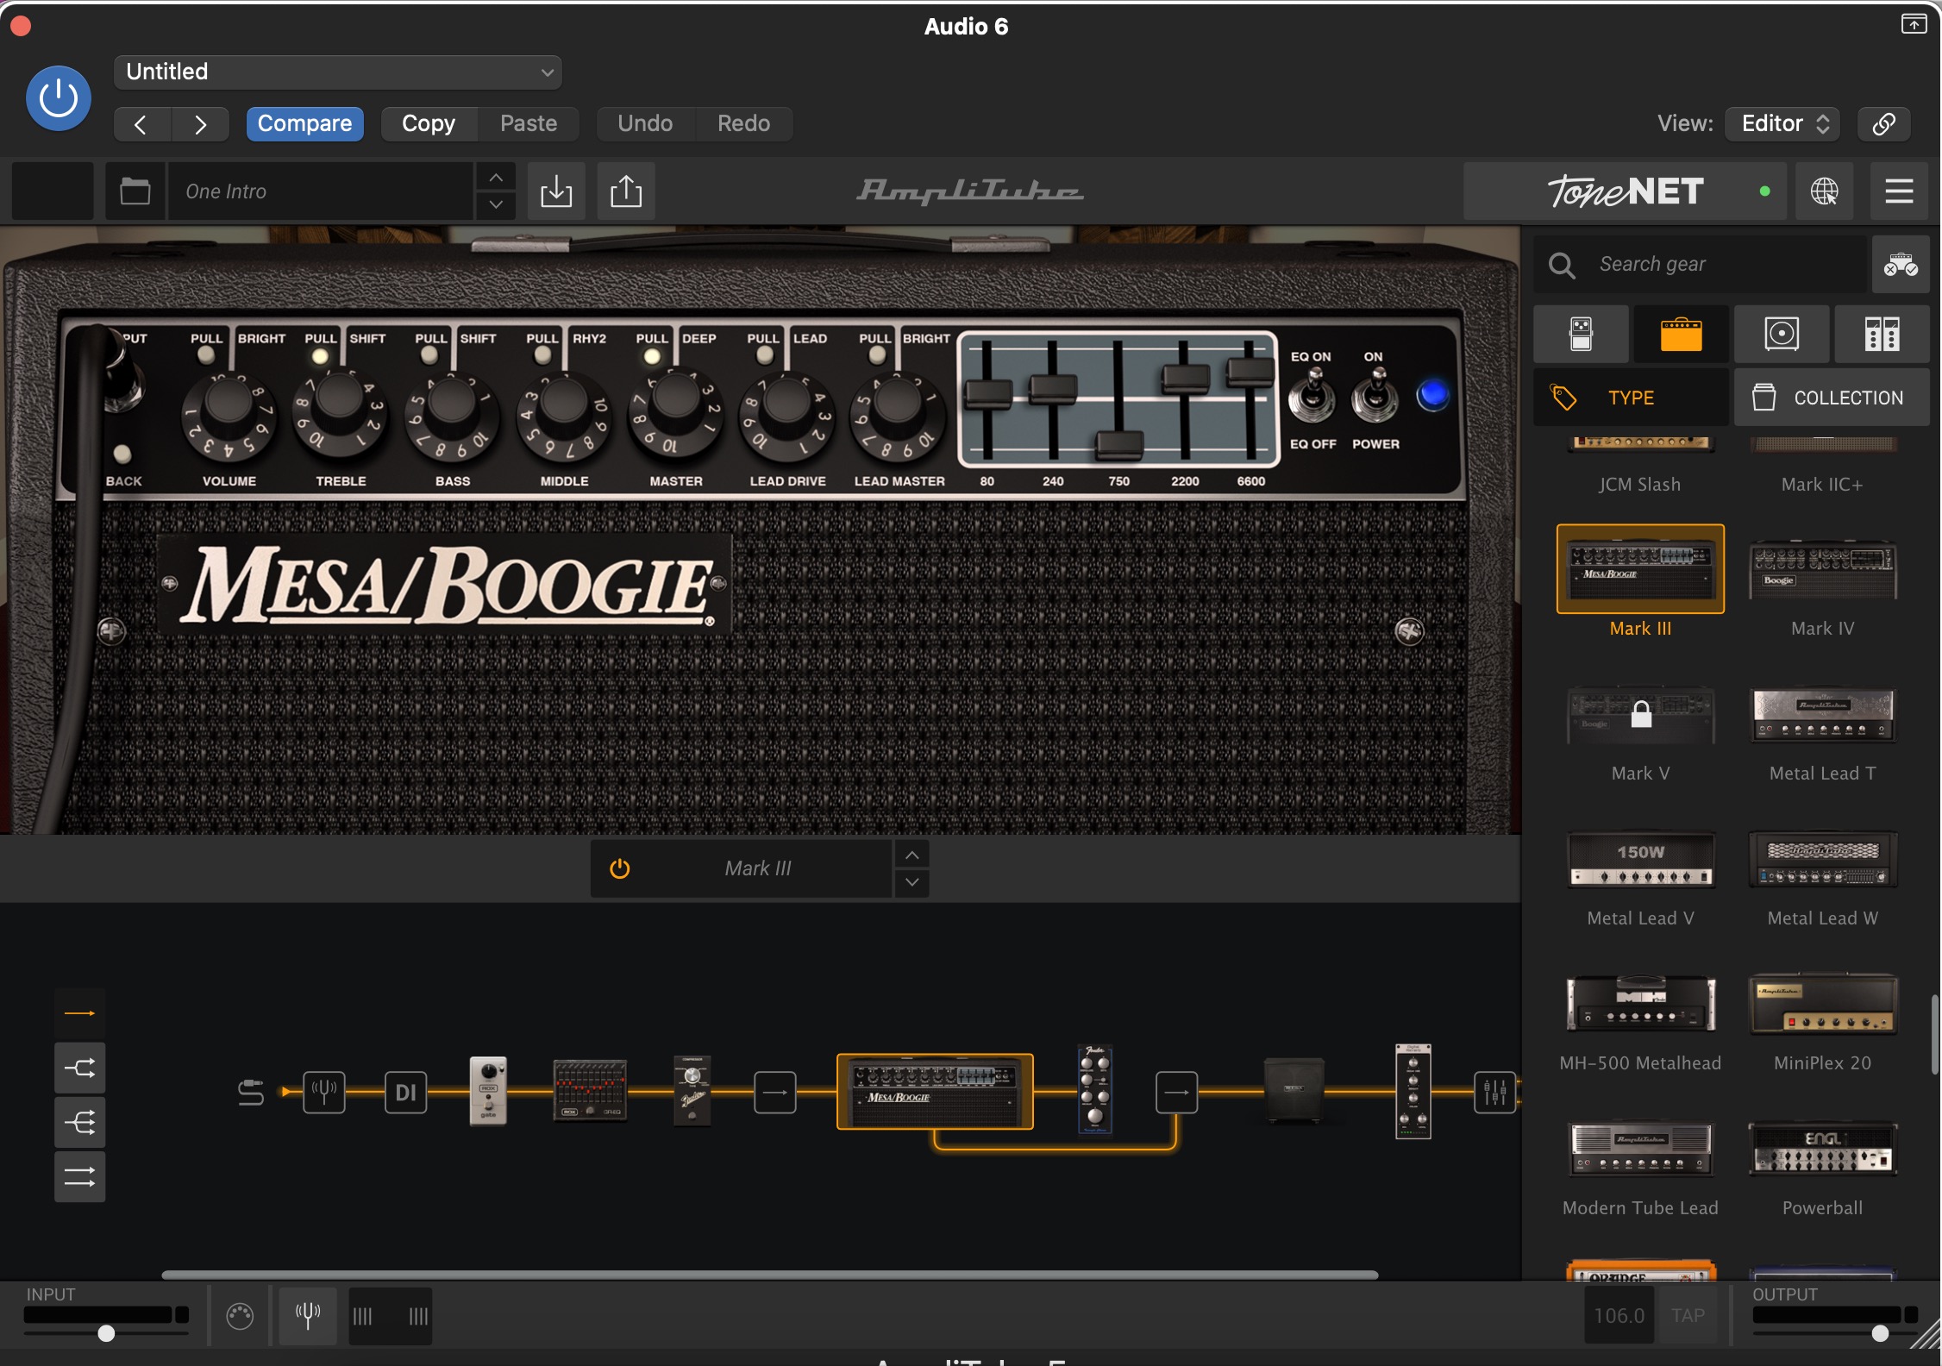Click the share preset upload icon
1942x1366 pixels.
point(626,191)
